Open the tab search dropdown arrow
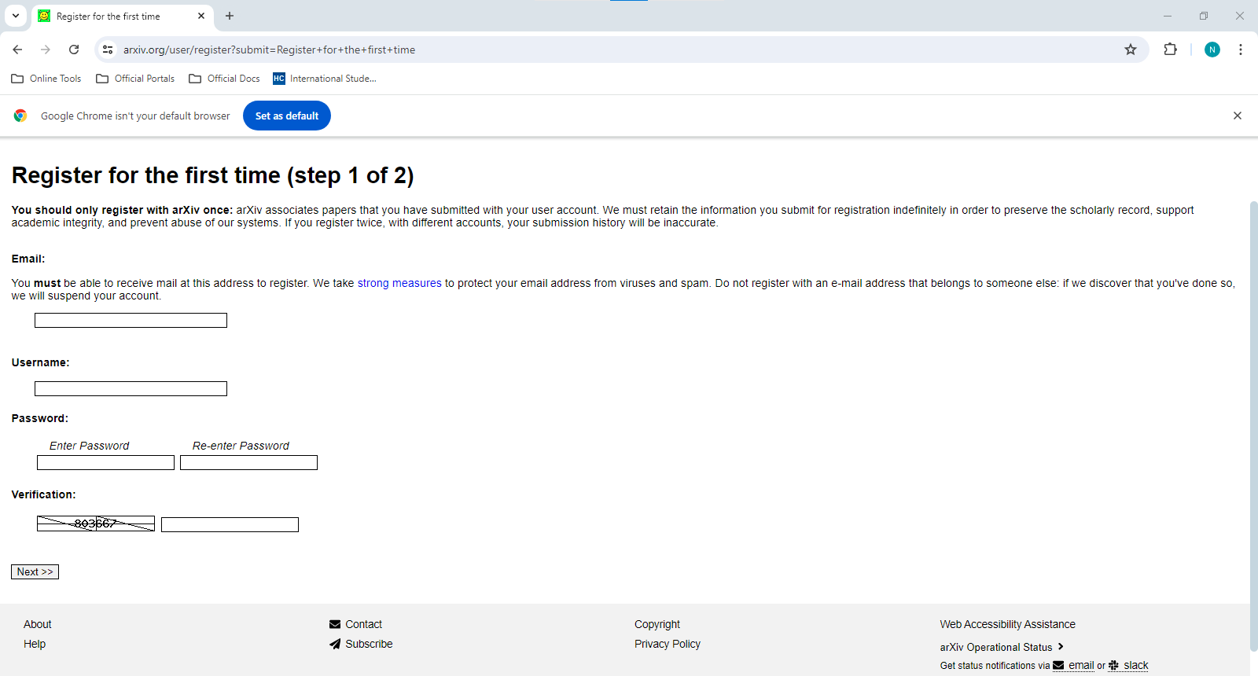The image size is (1258, 676). point(16,16)
